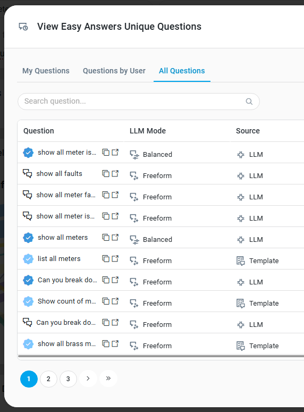Click the LLM Mode column header
304x412 pixels.
point(148,131)
